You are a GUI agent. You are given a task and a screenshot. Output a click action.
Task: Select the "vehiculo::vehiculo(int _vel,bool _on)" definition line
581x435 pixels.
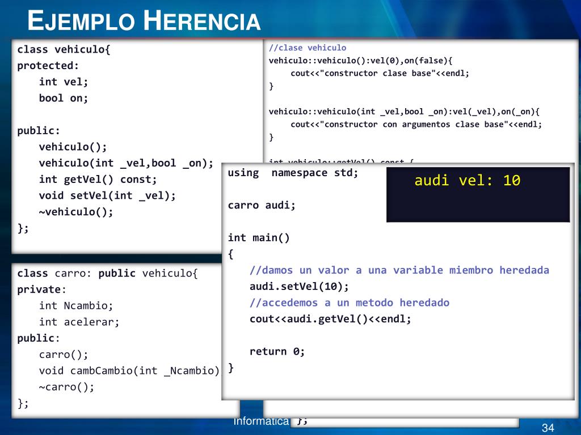click(404, 112)
